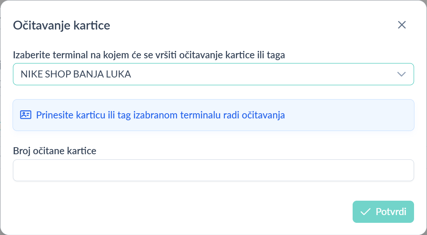The width and height of the screenshot is (427, 235).
Task: Close the Očitavanje kartice dialog
Action: (402, 25)
